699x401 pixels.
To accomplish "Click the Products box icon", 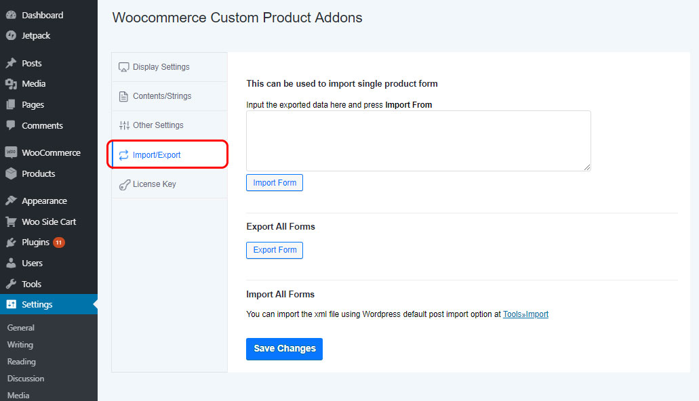I will [11, 174].
